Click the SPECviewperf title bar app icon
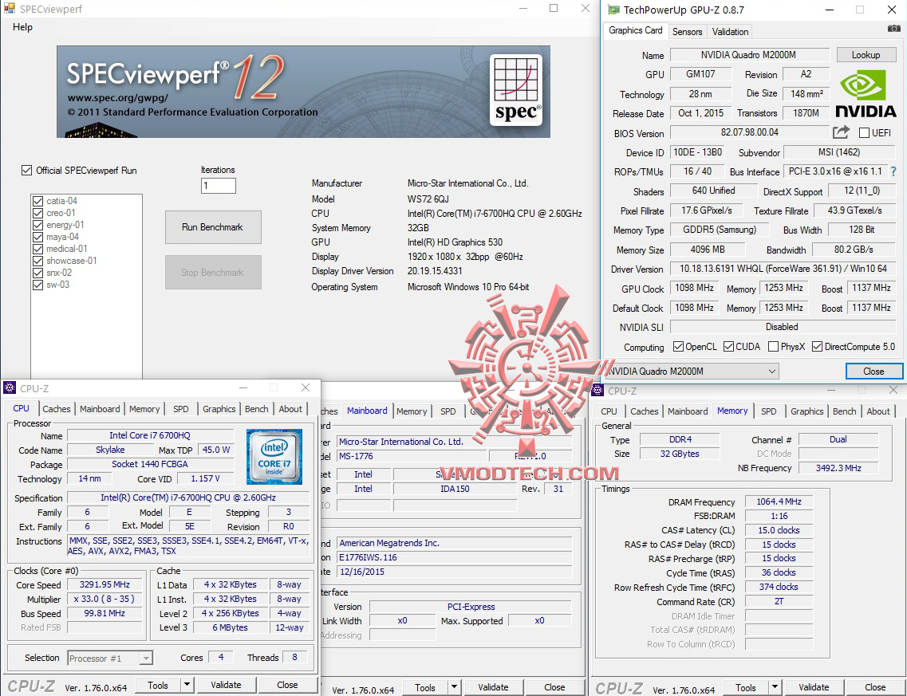 point(10,9)
